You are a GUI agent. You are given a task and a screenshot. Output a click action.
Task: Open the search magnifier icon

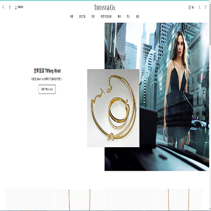pyautogui.click(x=4, y=7)
